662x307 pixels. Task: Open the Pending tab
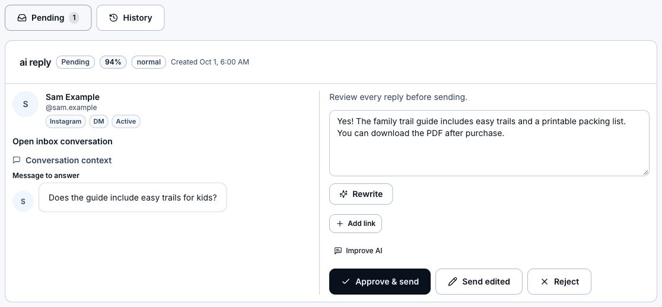tap(48, 18)
